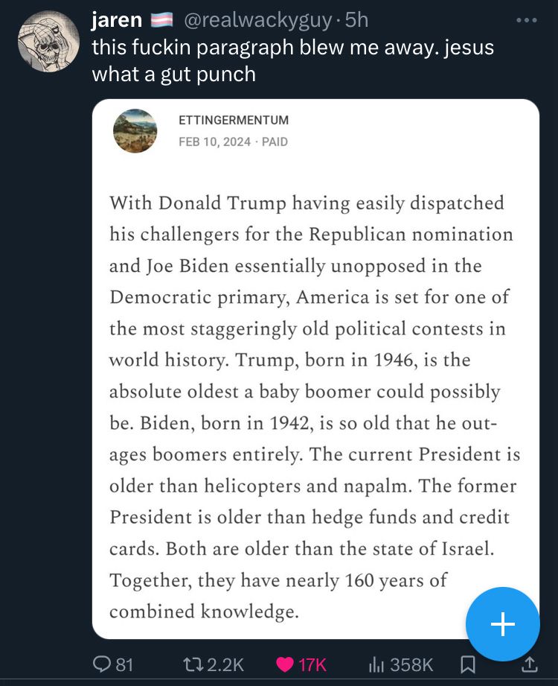Open view analytics bar-chart icon
Image resolution: width=558 pixels, height=686 pixels.
click(376, 664)
